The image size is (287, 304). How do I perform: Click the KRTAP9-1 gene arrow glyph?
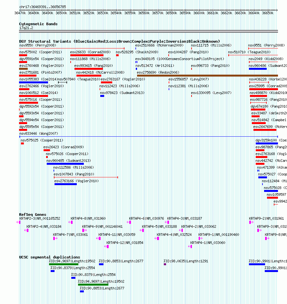pyautogui.click(x=201, y=238)
